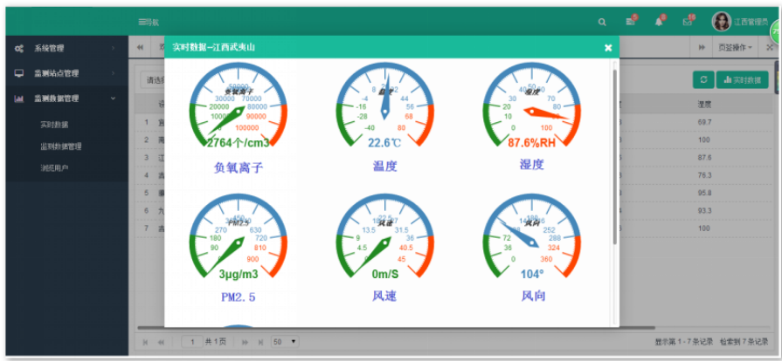Screen dimensions: 782x361
Task: Toggle the navigation hamburger menu
Action: pos(148,22)
